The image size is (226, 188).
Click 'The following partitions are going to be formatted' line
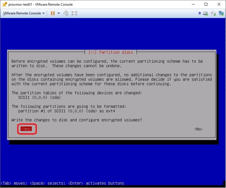pos(69,107)
